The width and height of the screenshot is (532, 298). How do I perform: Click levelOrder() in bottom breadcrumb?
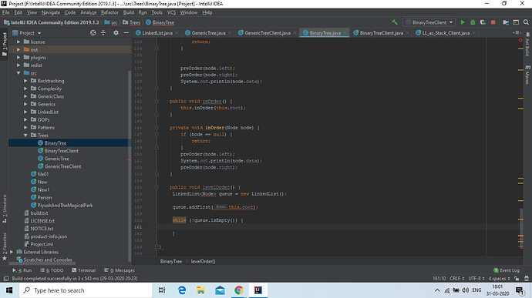(203, 261)
